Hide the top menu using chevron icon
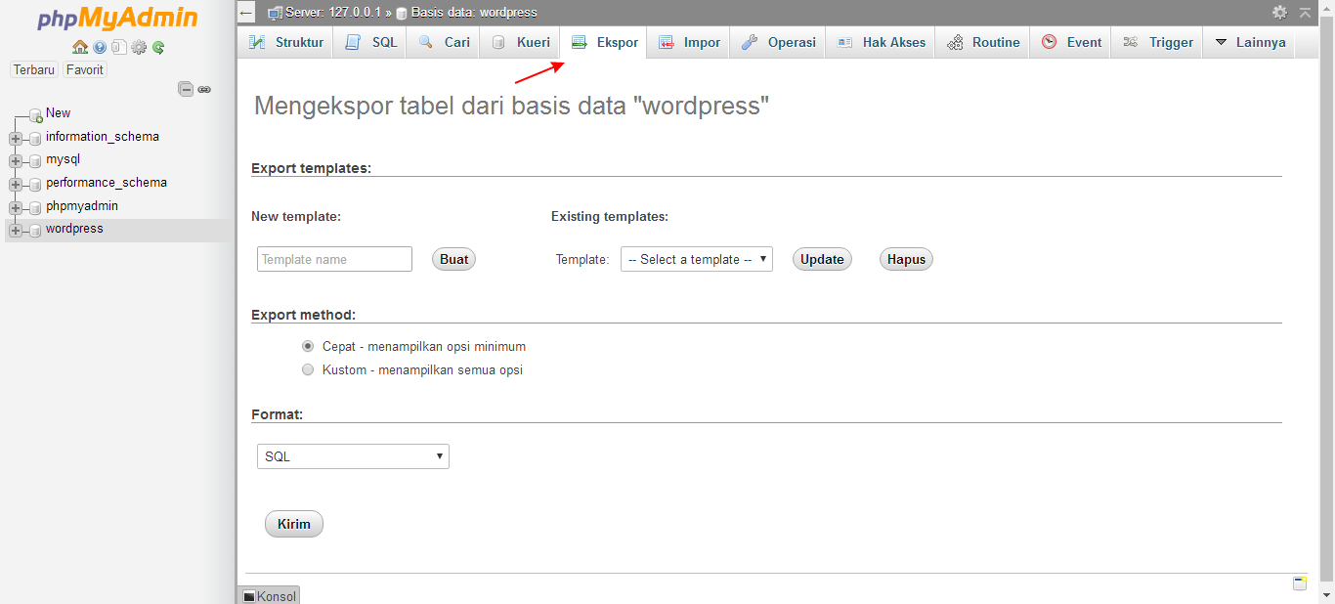This screenshot has height=604, width=1335. 1306,13
